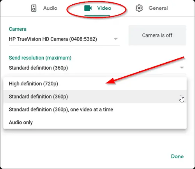Screen dimensions: 195x169
Task: Expand the Camera dropdown arrow
Action: [115, 39]
